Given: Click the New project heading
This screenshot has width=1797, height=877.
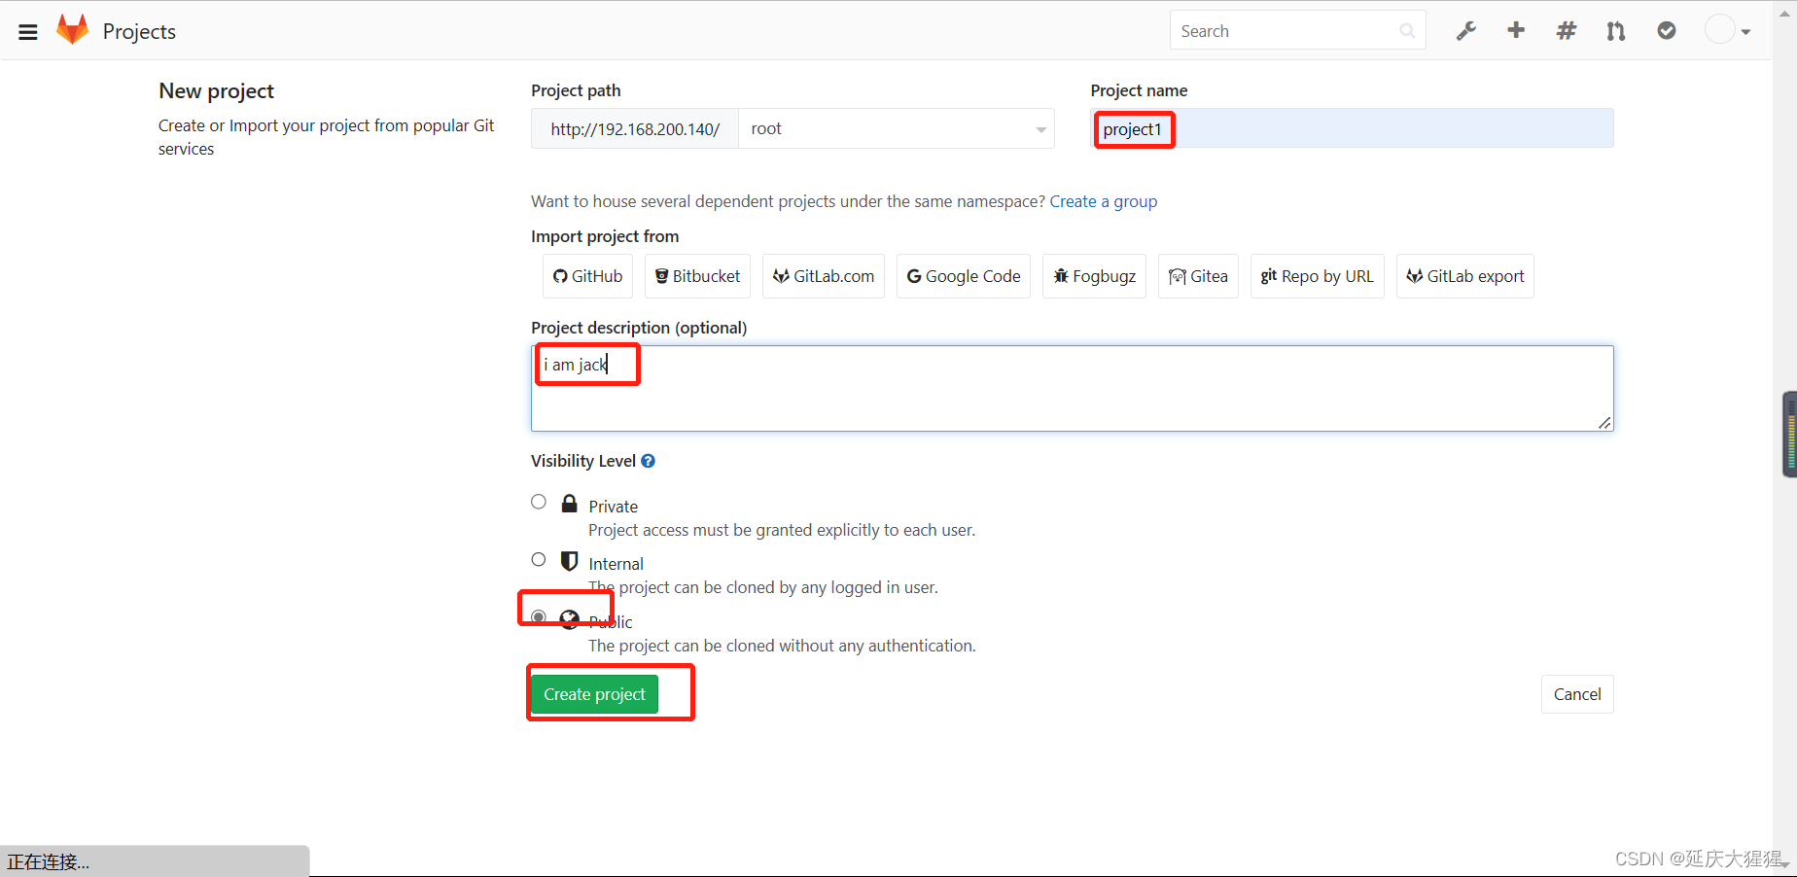Looking at the screenshot, I should (x=217, y=91).
